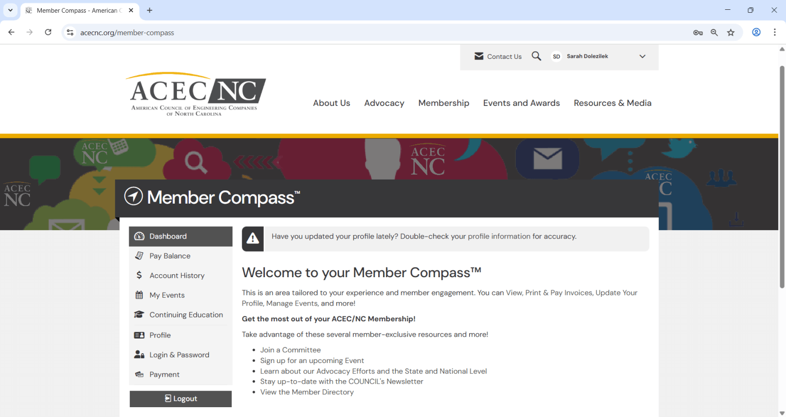Open the tab search dropdown arrow
The width and height of the screenshot is (786, 417).
click(x=10, y=10)
